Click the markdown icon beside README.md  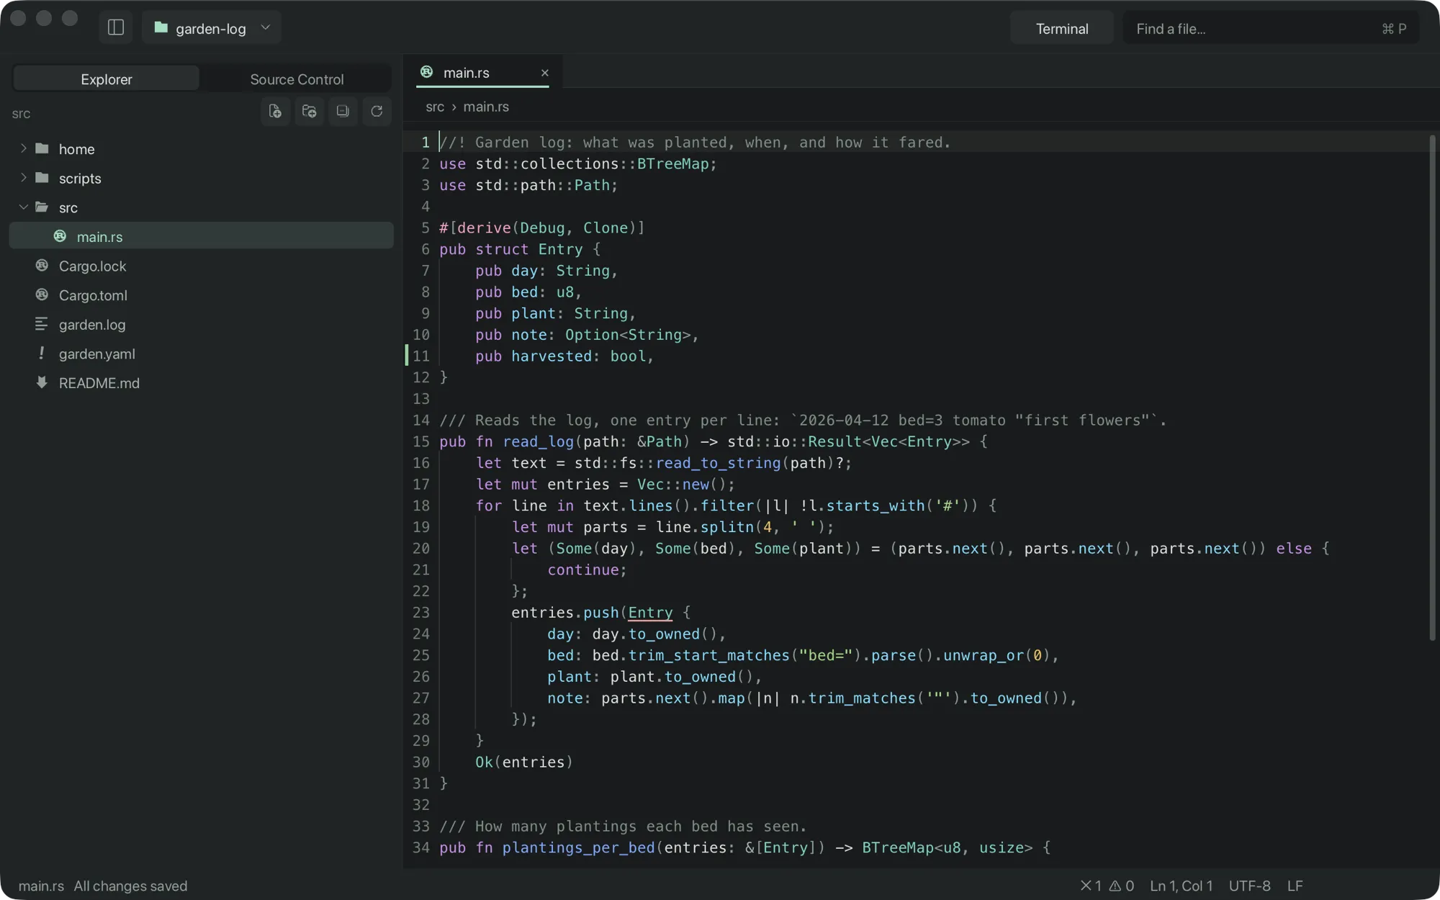(42, 383)
